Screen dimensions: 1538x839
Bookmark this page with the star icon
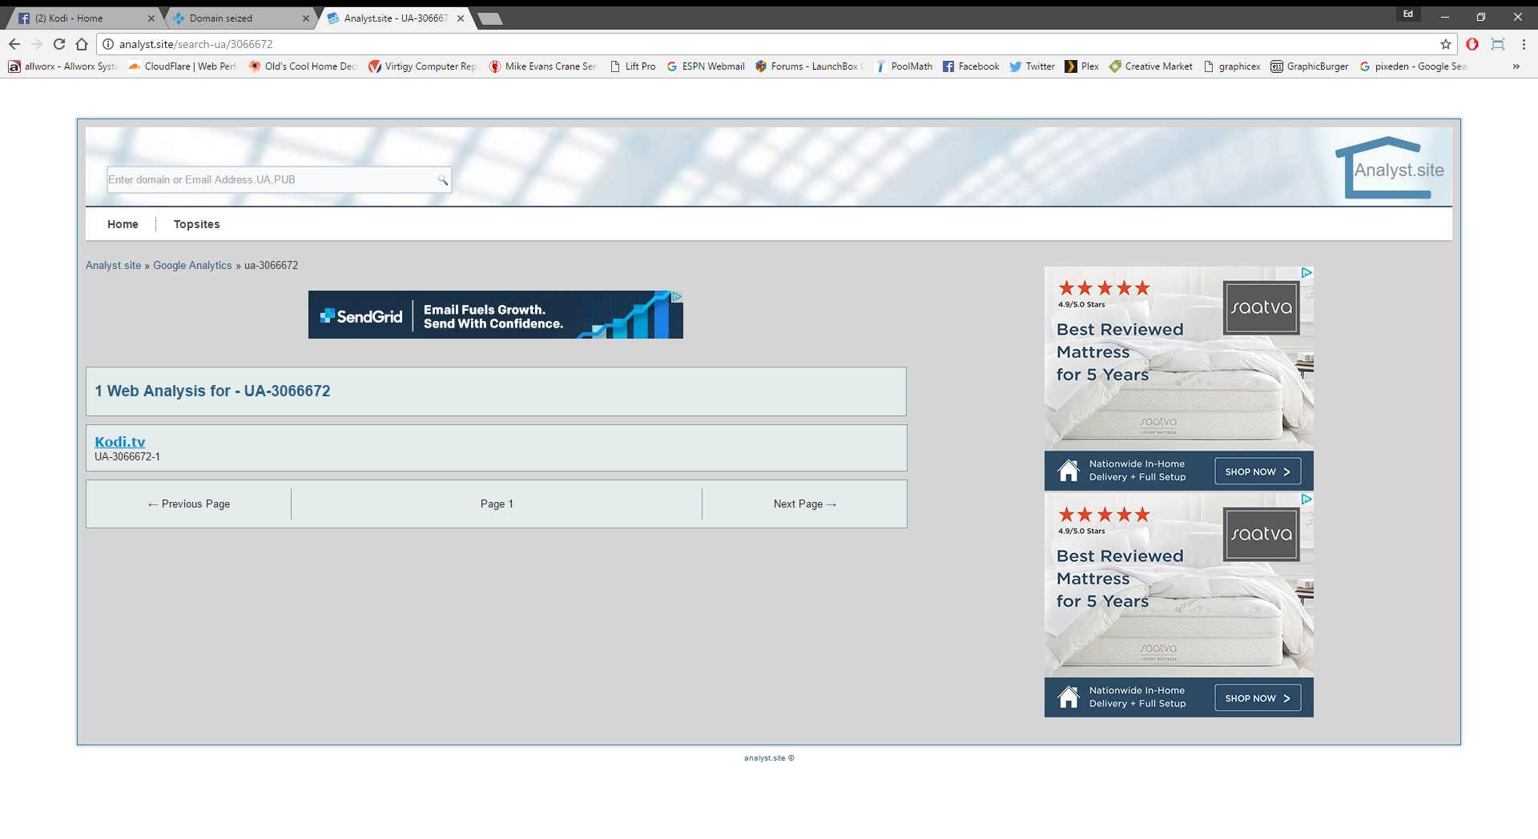tap(1446, 44)
